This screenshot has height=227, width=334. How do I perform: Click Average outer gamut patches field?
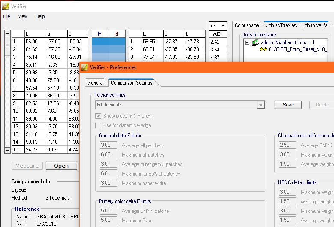108,164
